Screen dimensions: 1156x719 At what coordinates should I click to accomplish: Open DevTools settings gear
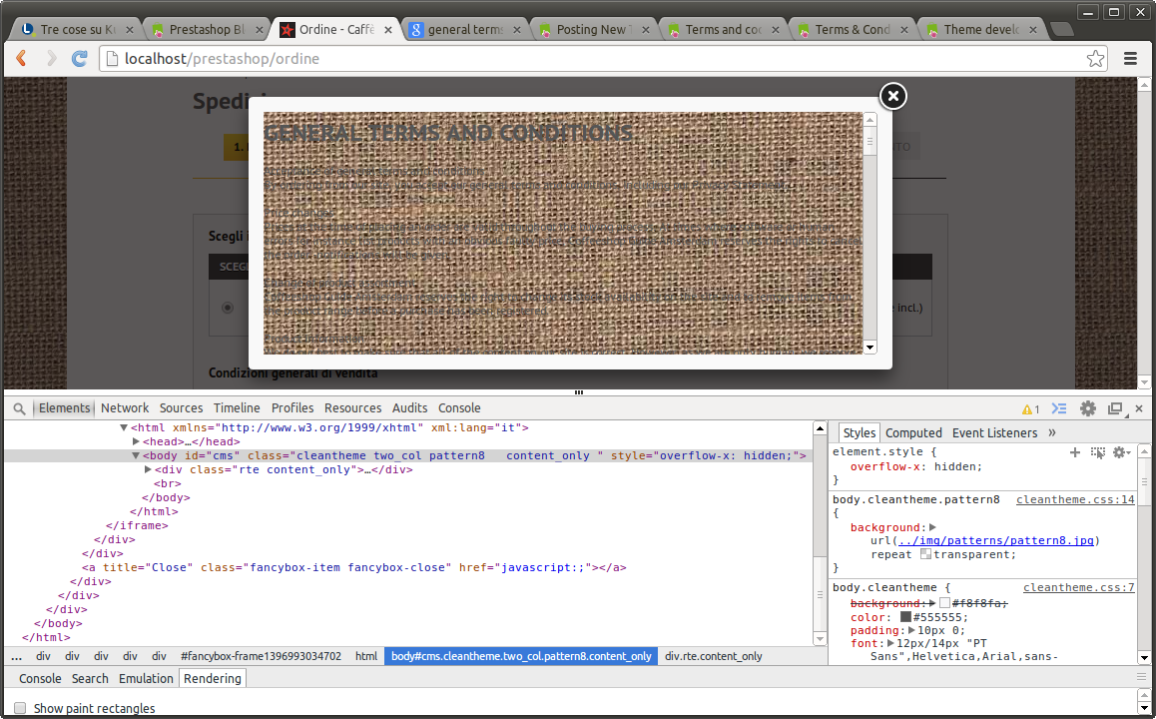point(1087,408)
